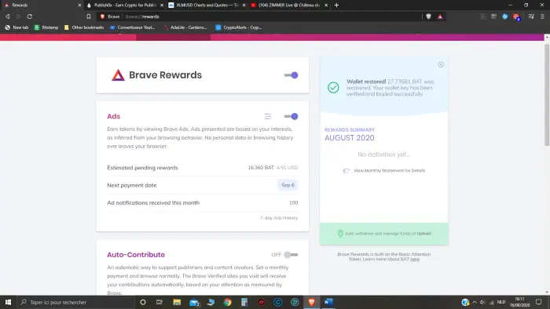Show hidden system tray icons chevron
The width and height of the screenshot is (550, 309).
click(x=475, y=302)
